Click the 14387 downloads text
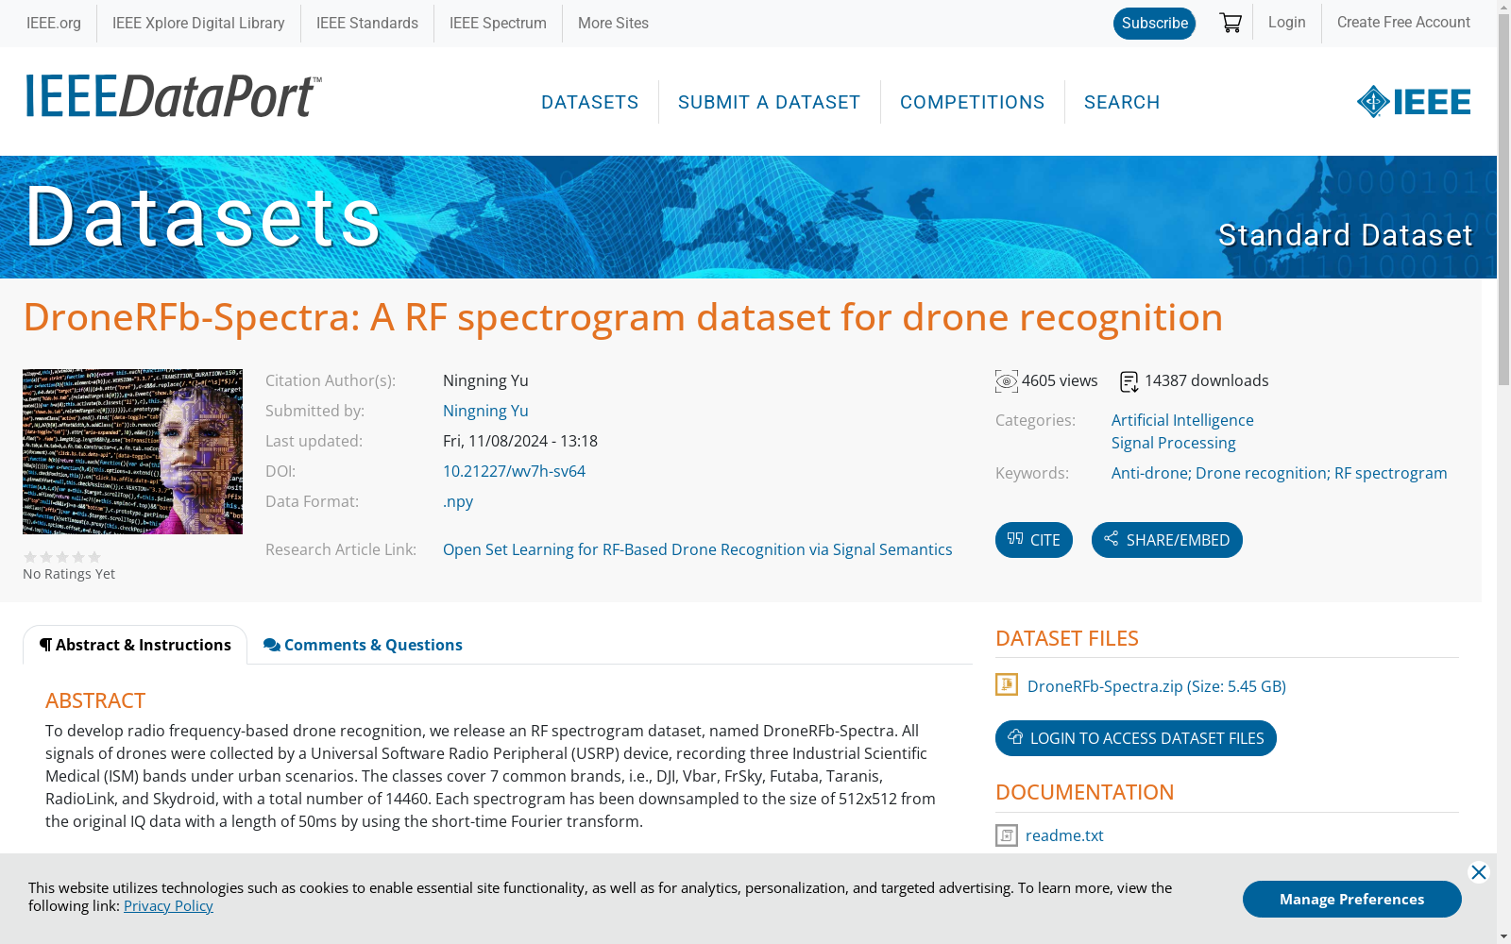 tap(1207, 380)
